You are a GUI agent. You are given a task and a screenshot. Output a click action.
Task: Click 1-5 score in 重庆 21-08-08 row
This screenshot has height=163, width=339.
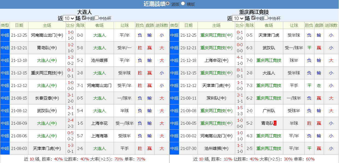[x=240, y=108]
